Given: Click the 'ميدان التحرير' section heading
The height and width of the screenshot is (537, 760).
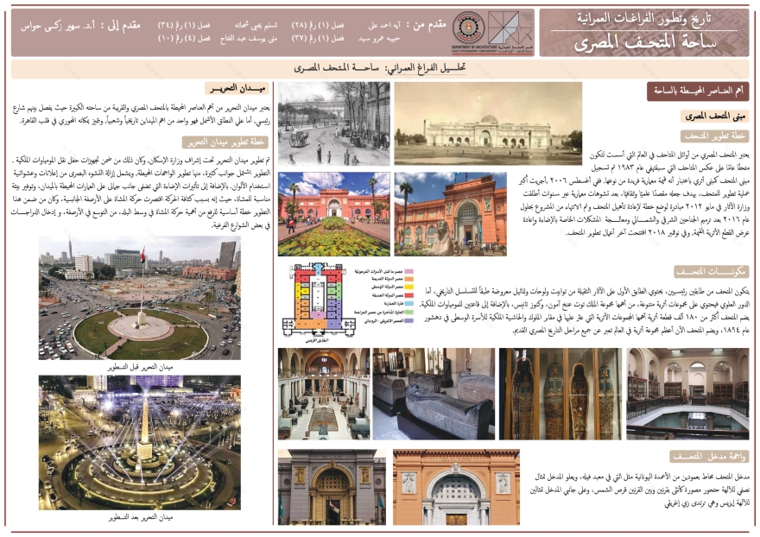Looking at the screenshot, I should 237,89.
